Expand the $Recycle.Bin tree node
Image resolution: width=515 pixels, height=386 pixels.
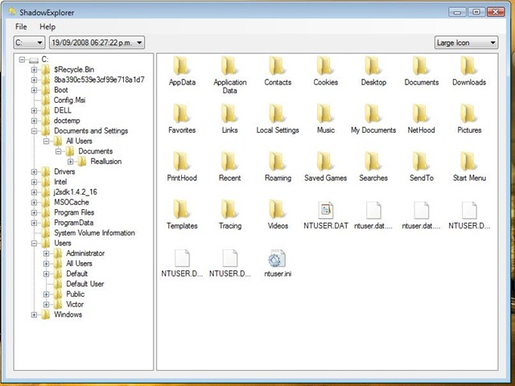[34, 70]
